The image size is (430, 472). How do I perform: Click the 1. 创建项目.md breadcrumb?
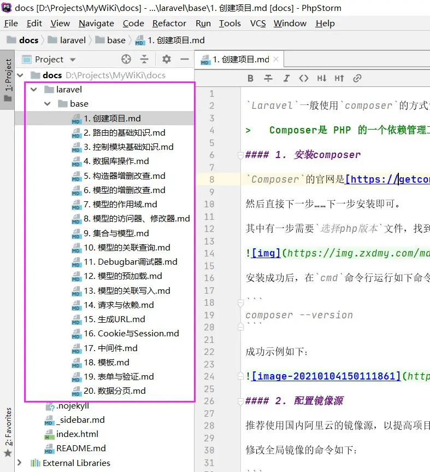[x=170, y=40]
